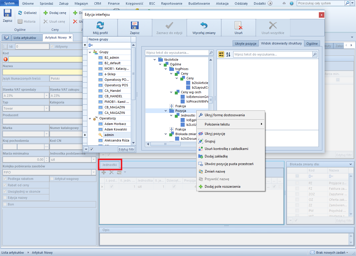The height and width of the screenshot is (256, 356).
Task: Select Jednostki node in structure tree
Action: click(188, 115)
